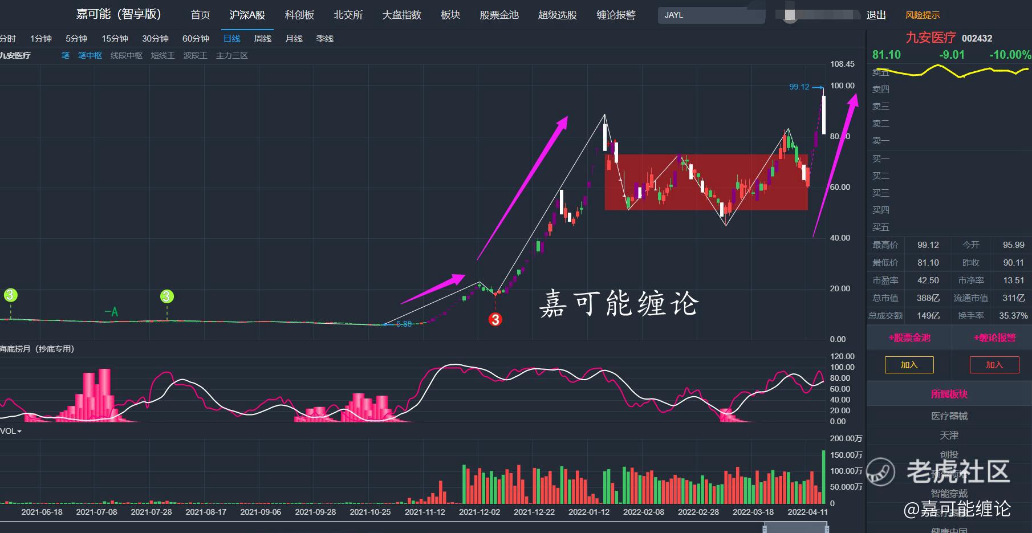
Task: Click the stock code 002432
Action: pyautogui.click(x=977, y=38)
